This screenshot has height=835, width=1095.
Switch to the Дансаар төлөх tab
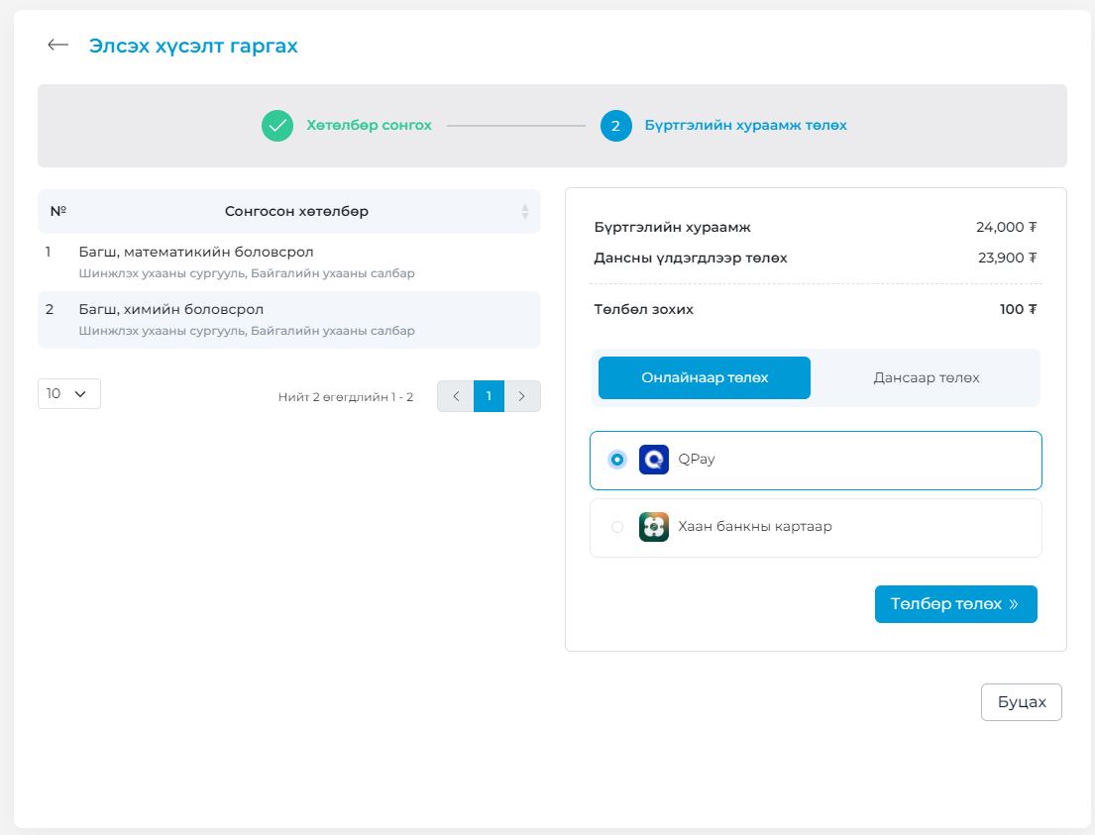click(926, 377)
